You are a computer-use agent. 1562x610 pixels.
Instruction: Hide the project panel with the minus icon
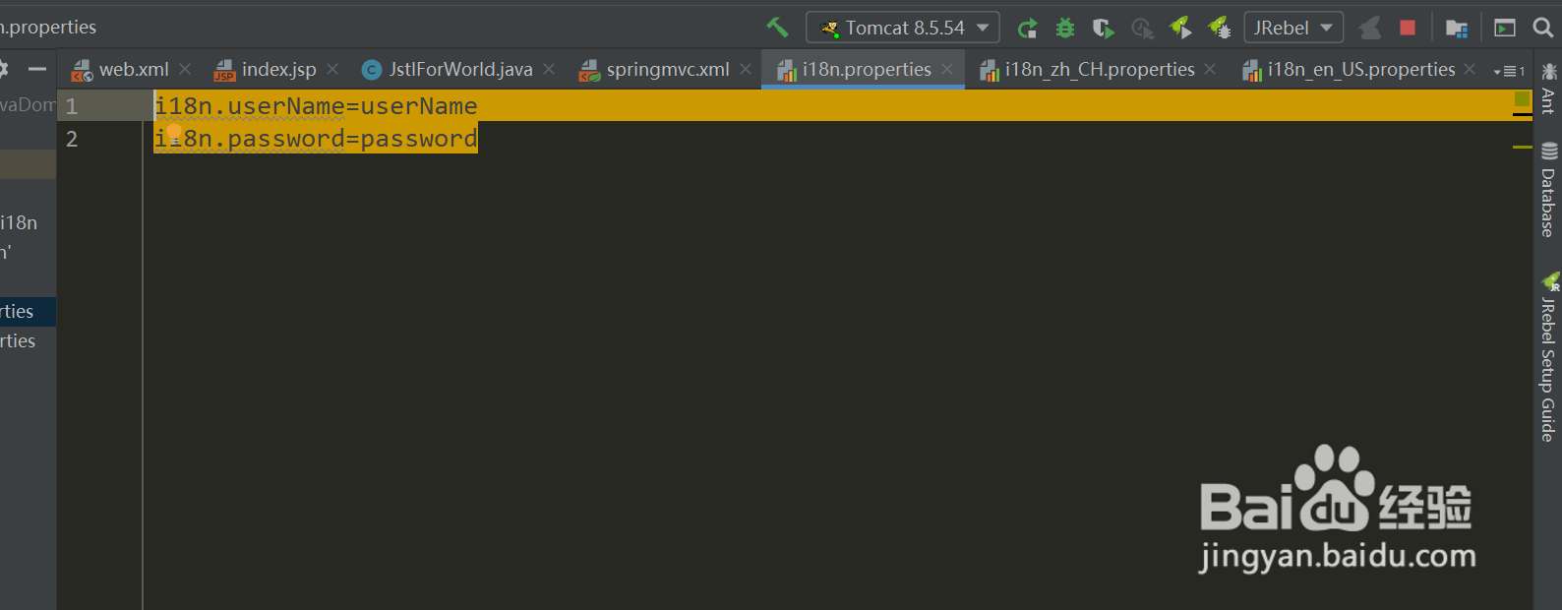pyautogui.click(x=37, y=69)
